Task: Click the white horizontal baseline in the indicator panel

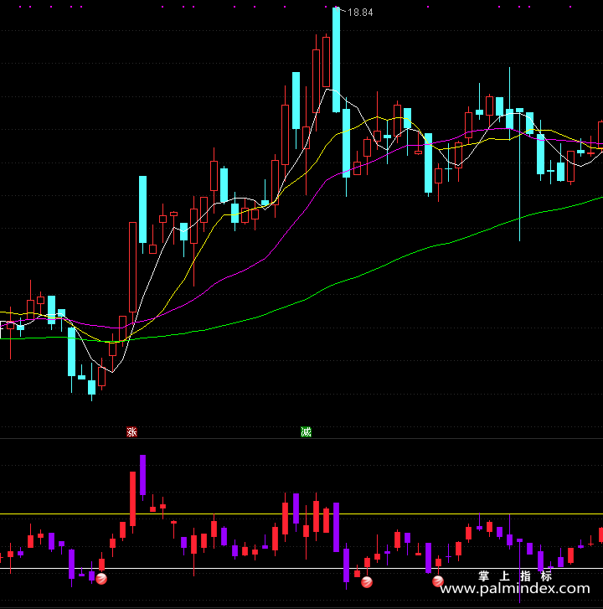Action: tap(301, 568)
